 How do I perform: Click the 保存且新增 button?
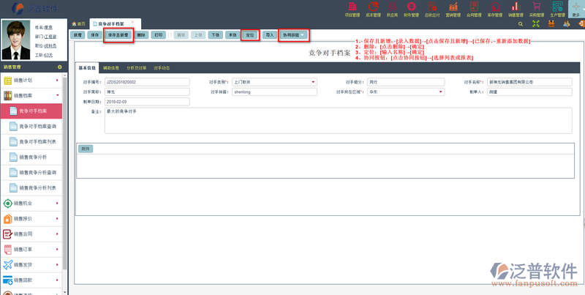click(x=118, y=35)
